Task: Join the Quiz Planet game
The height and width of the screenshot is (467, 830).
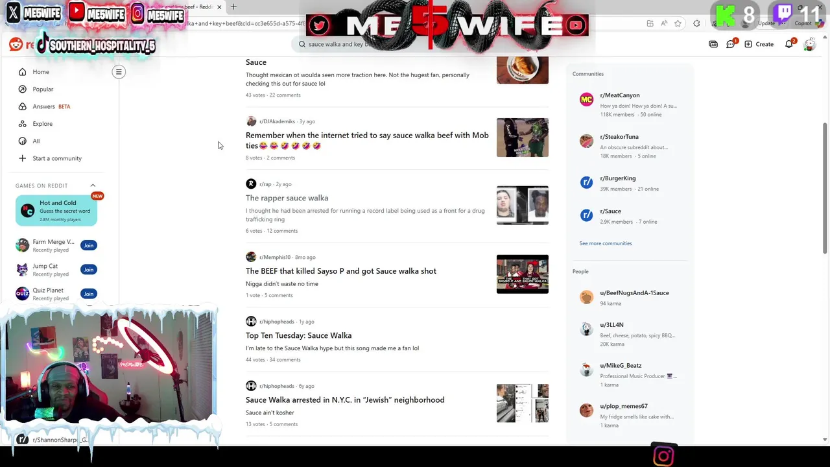Action: [x=89, y=294]
